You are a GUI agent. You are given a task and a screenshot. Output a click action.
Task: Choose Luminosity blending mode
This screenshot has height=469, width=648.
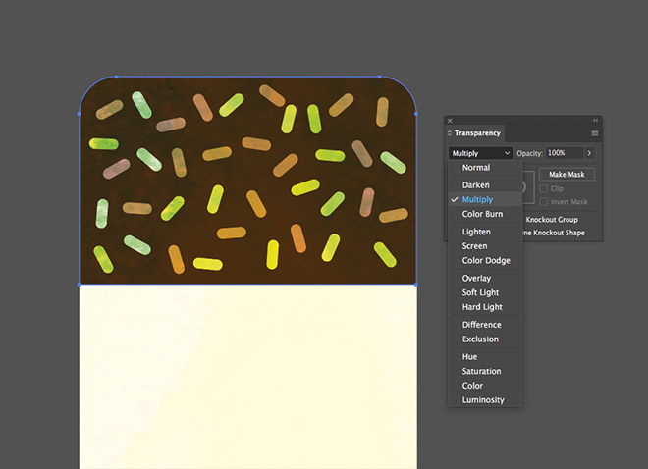(x=483, y=400)
